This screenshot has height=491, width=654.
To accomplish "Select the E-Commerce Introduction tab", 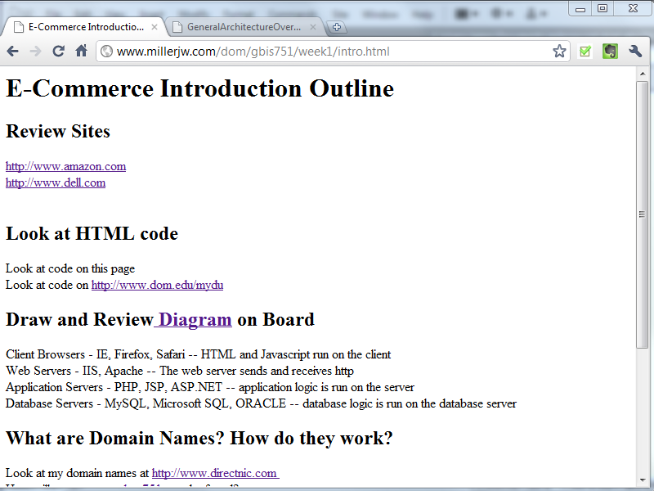I will 82,27.
